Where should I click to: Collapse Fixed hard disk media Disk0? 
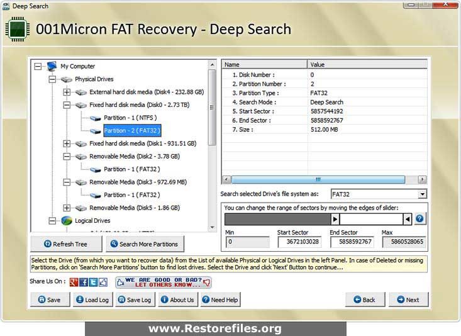click(67, 105)
